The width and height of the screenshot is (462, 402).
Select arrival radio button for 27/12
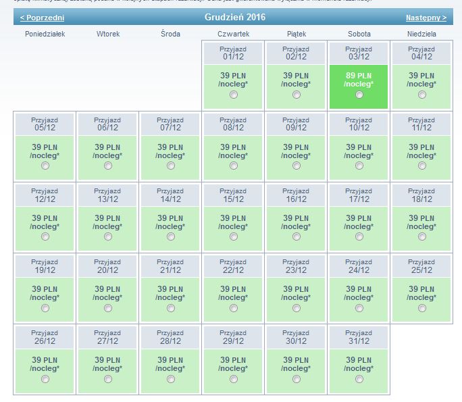point(108,379)
